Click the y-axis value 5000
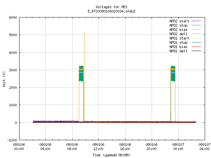The height and width of the screenshot is (158, 211). (13, 35)
